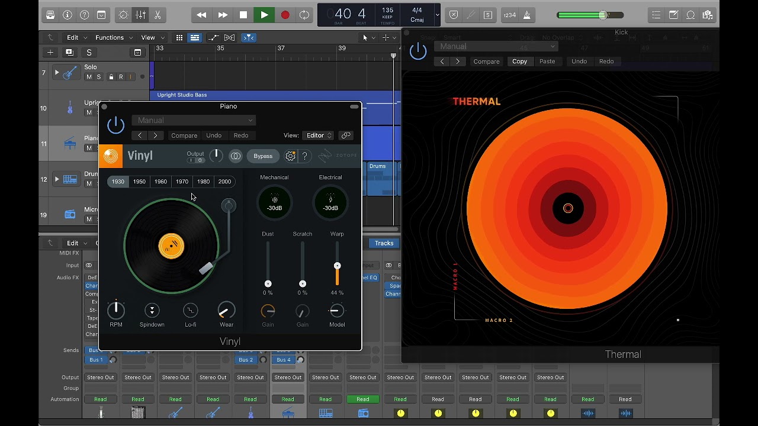Click the red Record button
This screenshot has width=758, height=426.
click(x=285, y=15)
